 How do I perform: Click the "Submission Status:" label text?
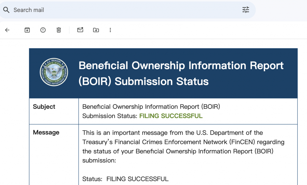110,116
